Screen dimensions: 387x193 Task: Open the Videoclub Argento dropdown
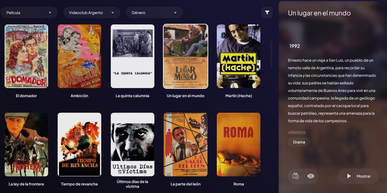(x=92, y=13)
